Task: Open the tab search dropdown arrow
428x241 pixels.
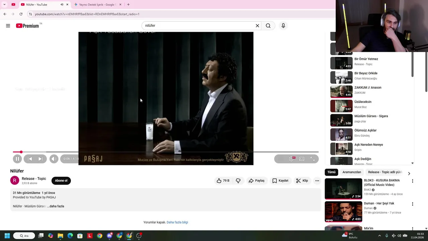Action: [4, 5]
